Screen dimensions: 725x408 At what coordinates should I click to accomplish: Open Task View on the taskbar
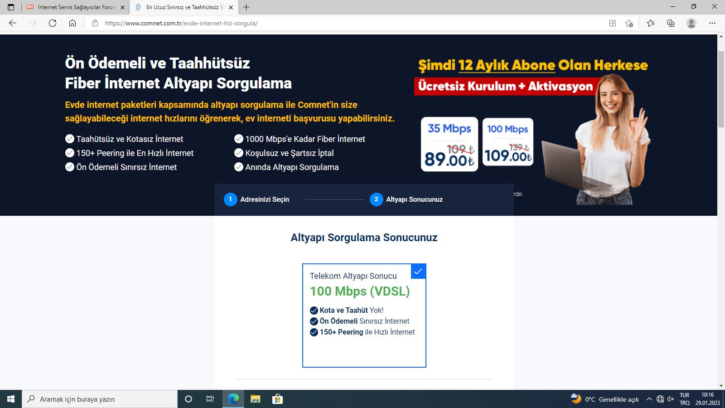pyautogui.click(x=210, y=399)
